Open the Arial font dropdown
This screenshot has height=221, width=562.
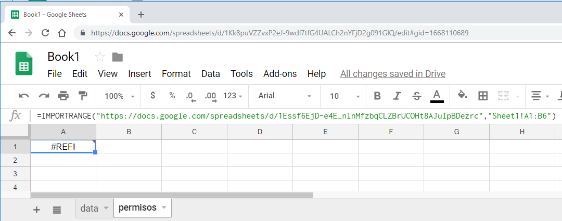(x=285, y=96)
